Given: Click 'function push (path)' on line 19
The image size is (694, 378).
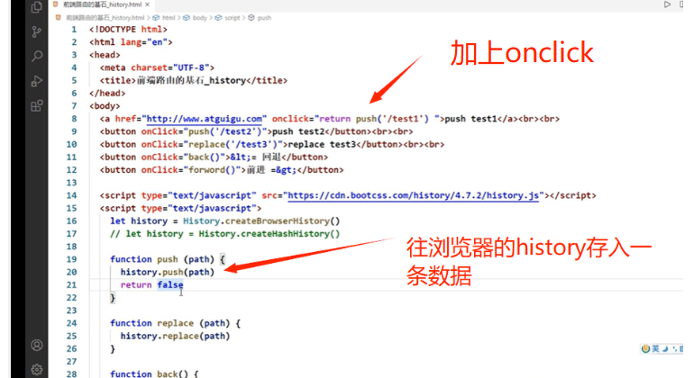Looking at the screenshot, I should (x=162, y=259).
